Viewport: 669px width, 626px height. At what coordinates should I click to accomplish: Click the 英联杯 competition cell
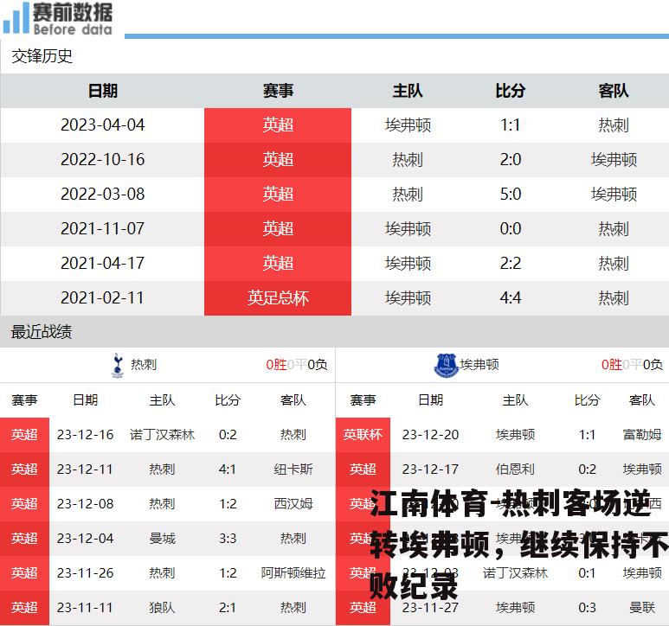pos(363,435)
